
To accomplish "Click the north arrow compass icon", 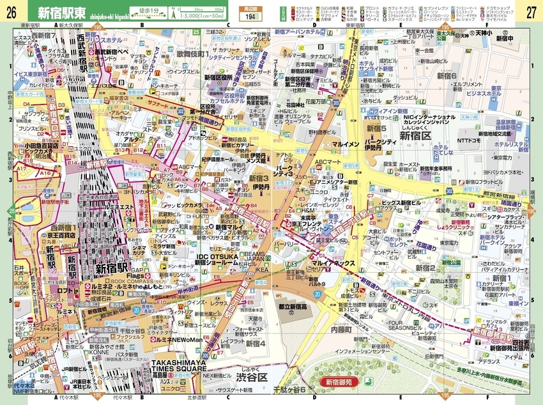I will 173,13.
